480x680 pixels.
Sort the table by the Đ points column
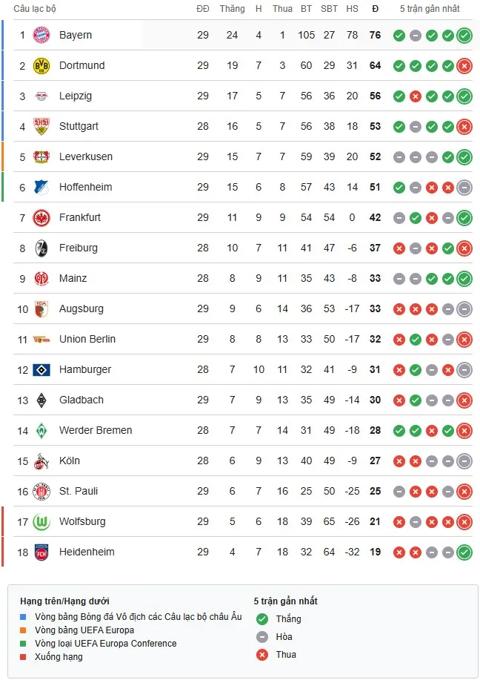click(375, 9)
